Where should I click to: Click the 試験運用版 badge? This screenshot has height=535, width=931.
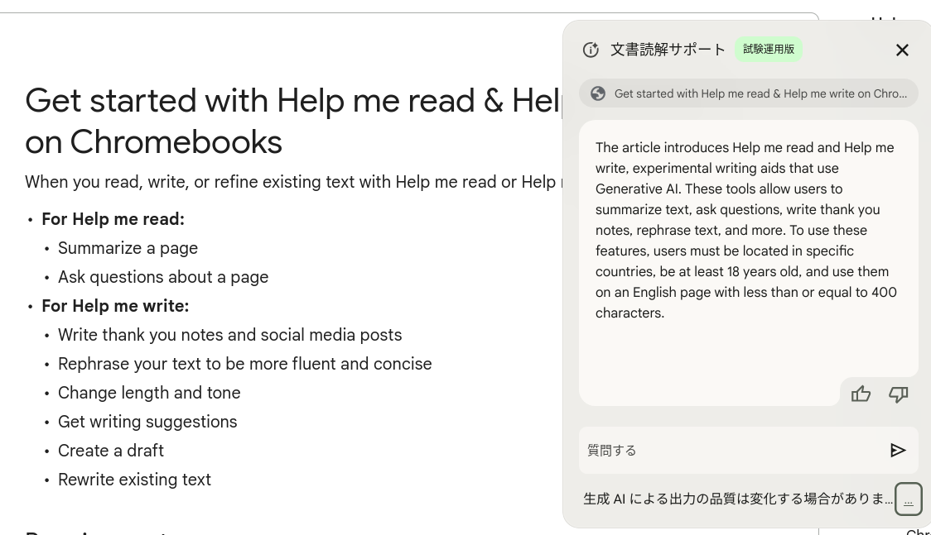tap(769, 49)
